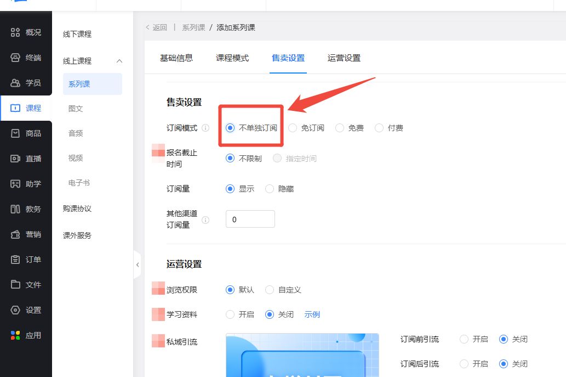Open the 学员 students icon

[x=15, y=83]
